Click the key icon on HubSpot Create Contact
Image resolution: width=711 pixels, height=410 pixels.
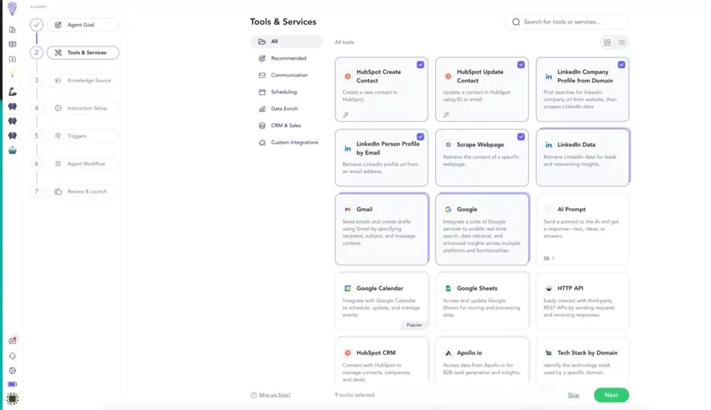(x=346, y=114)
